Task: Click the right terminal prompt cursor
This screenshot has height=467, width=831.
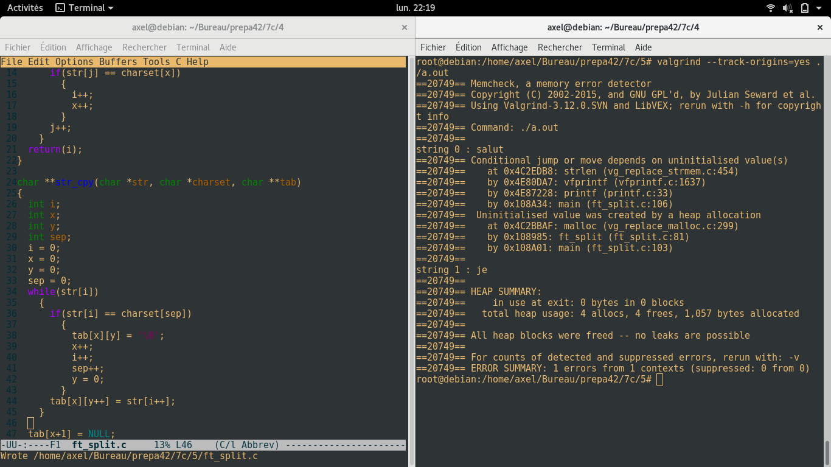Action: 660,379
